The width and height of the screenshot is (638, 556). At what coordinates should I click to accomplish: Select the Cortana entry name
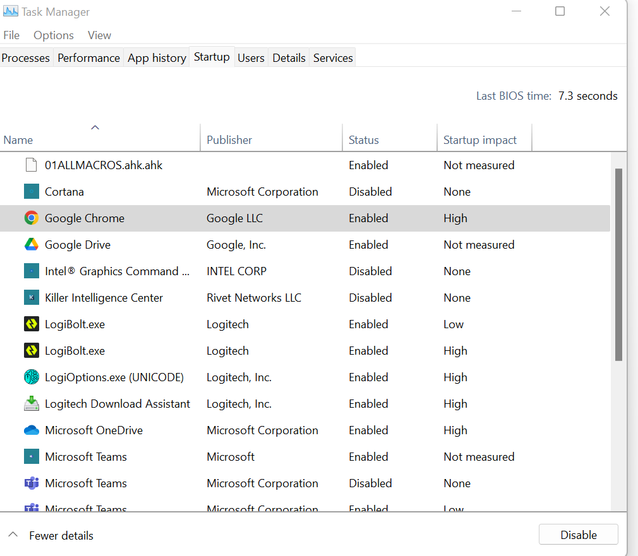[64, 191]
